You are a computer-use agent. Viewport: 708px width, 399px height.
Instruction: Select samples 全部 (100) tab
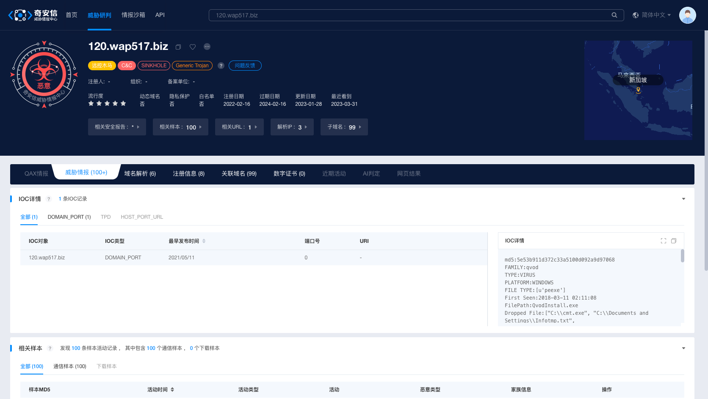(x=32, y=366)
